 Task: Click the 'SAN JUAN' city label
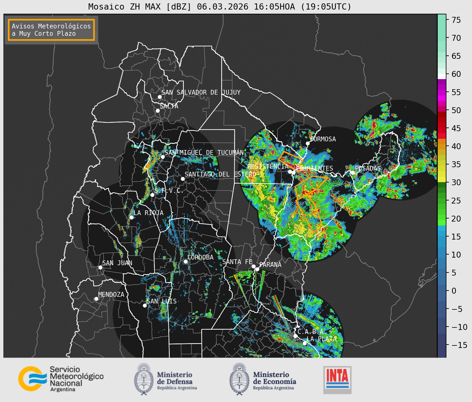(x=117, y=263)
